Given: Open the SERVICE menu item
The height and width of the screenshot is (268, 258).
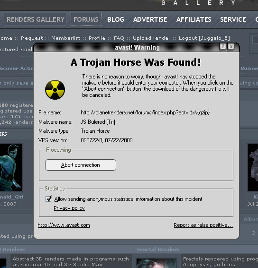Looking at the screenshot, I should coord(233,19).
